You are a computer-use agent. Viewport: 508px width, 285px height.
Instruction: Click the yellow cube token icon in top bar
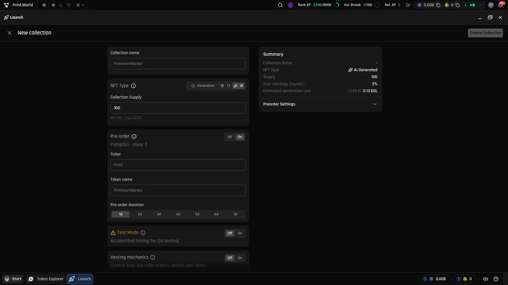click(447, 5)
